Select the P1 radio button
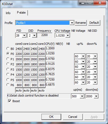 [8, 59]
